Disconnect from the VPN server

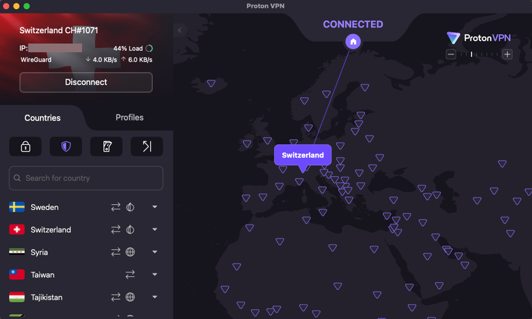86,82
